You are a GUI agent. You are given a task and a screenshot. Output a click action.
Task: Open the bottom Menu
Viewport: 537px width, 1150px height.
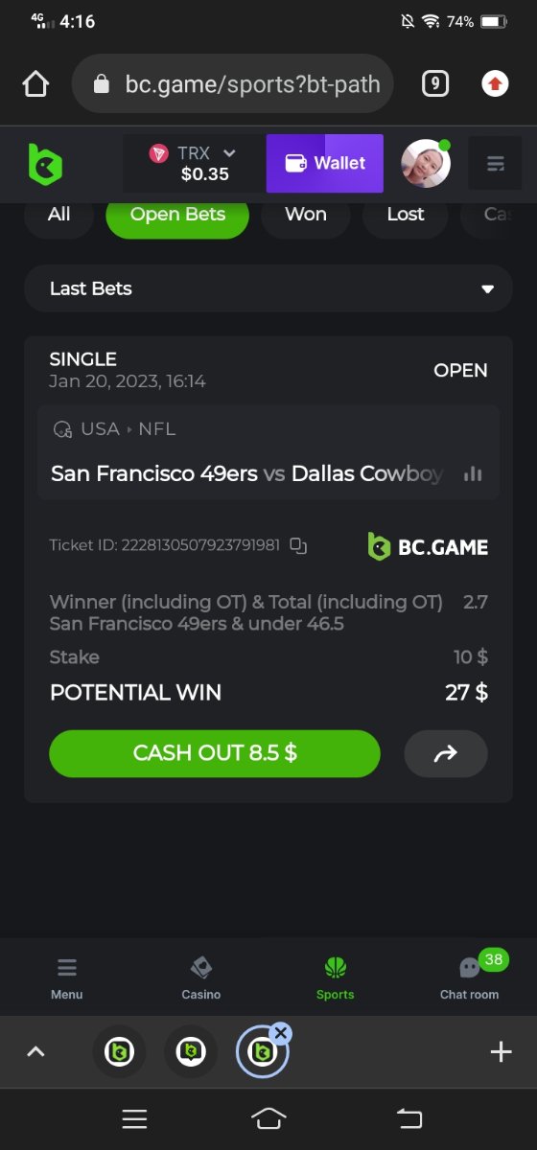[67, 977]
